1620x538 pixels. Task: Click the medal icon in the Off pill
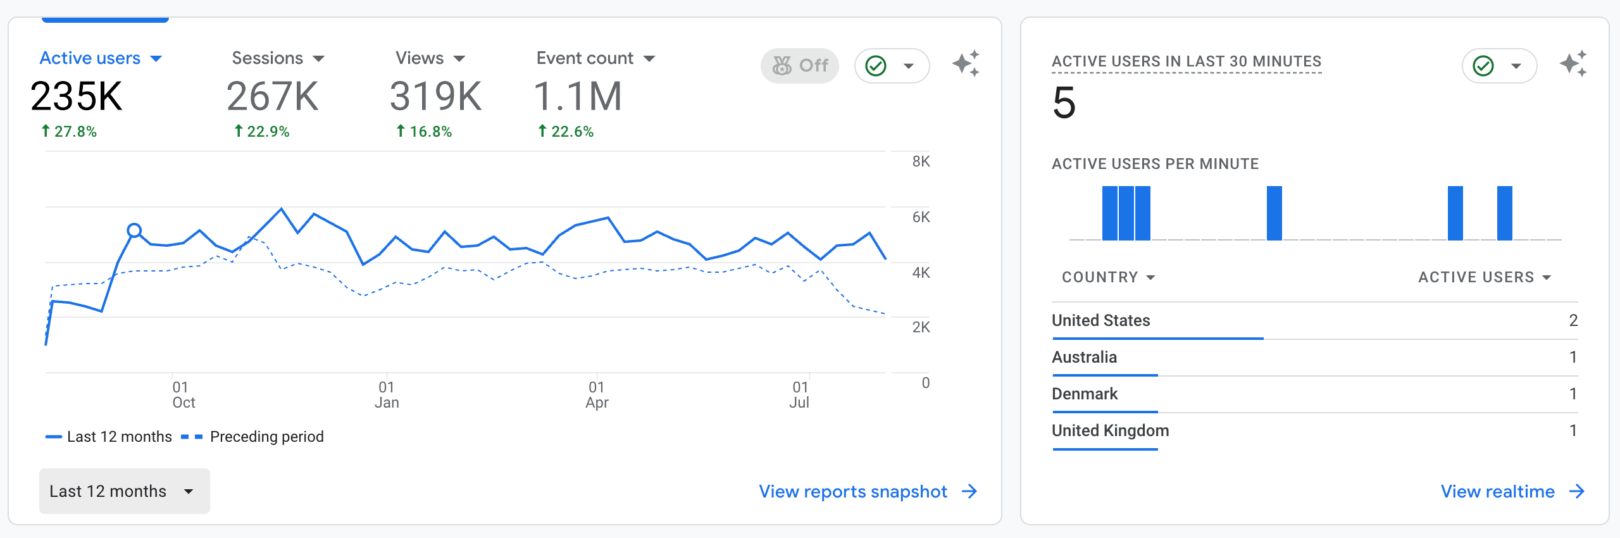coord(782,66)
